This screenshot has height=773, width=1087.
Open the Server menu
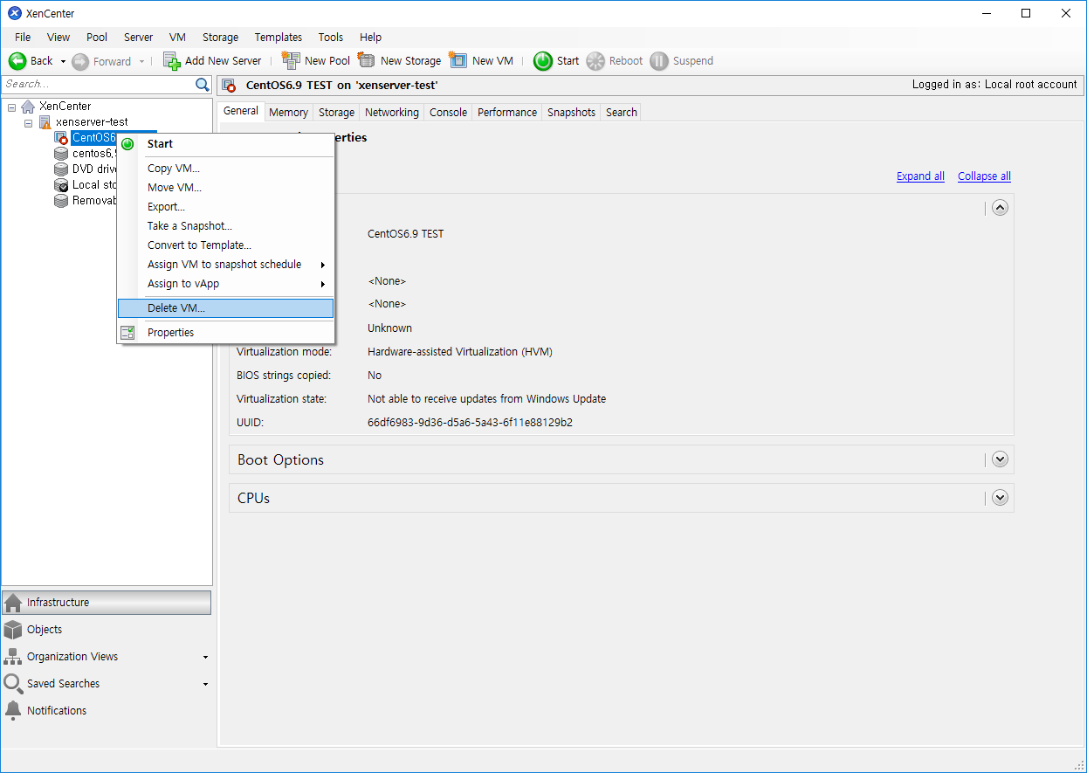[138, 38]
